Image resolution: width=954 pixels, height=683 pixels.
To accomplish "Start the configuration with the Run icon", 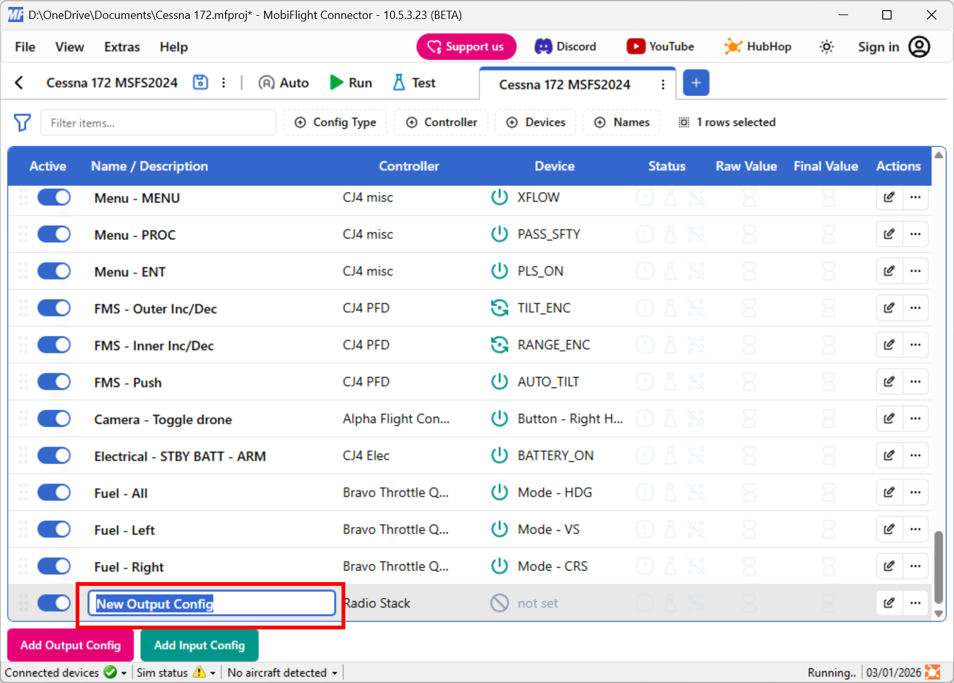I will 350,82.
